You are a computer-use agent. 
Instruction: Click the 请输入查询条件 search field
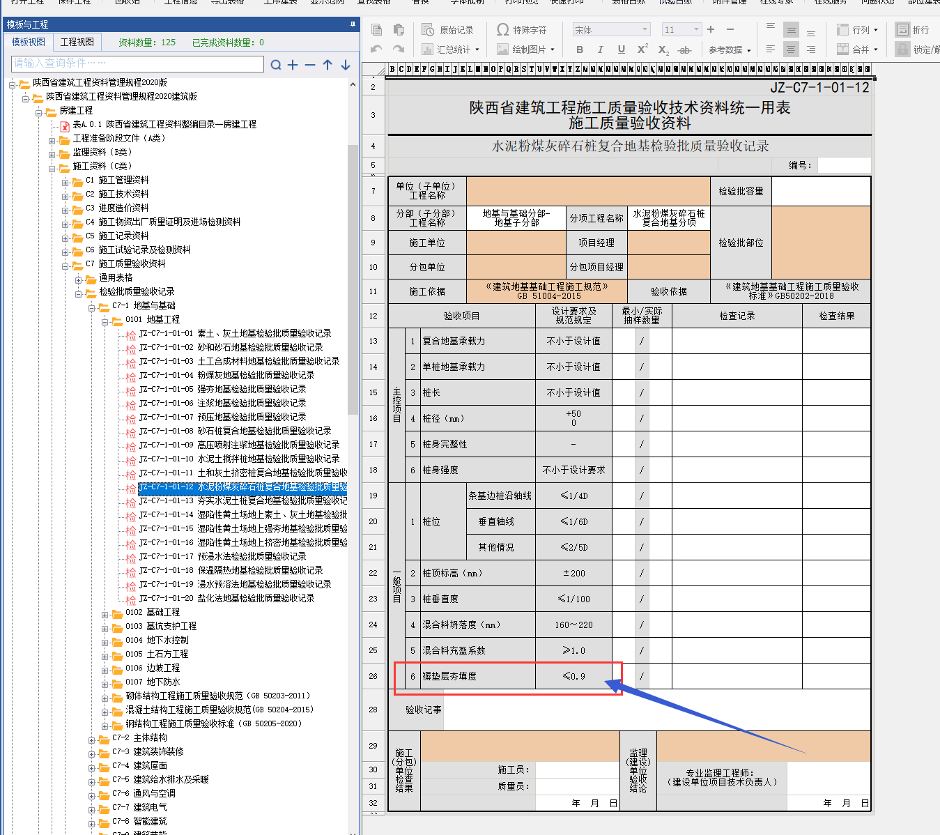[137, 63]
